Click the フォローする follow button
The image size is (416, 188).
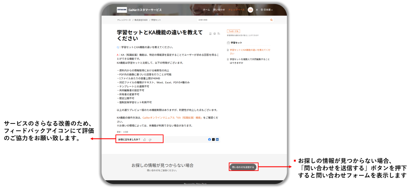pos(234,31)
